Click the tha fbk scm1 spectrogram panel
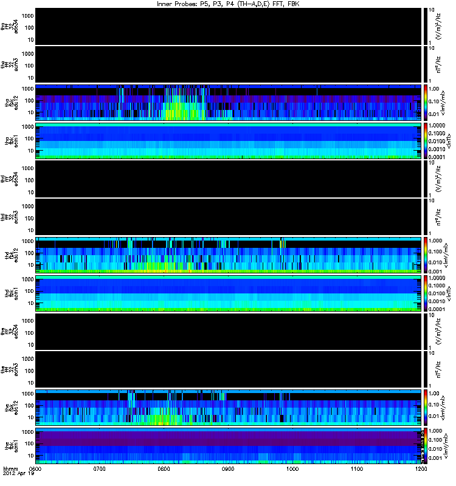The height and width of the screenshot is (486, 456). tap(229, 141)
